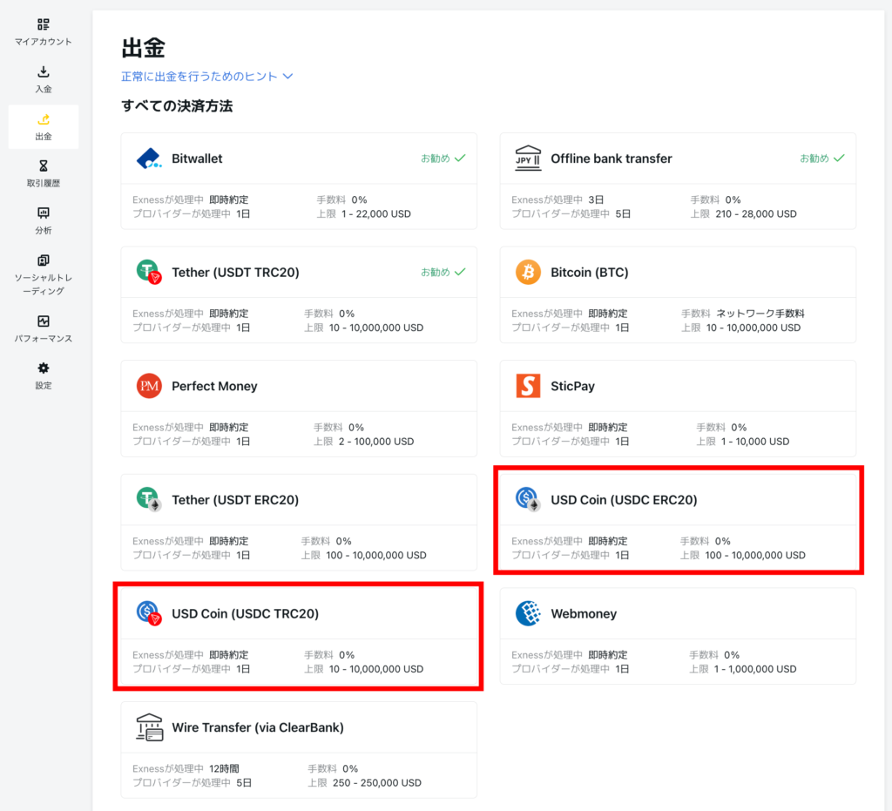Choose Perfect Money withdrawal method
Image resolution: width=892 pixels, height=811 pixels.
pyautogui.click(x=299, y=409)
